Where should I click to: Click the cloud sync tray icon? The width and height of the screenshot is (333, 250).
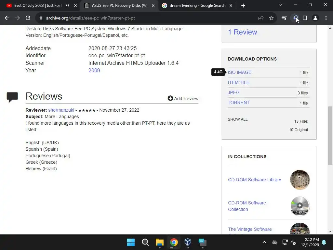point(275,242)
